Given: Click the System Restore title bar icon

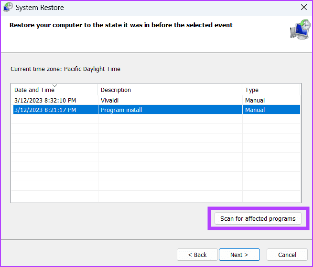Looking at the screenshot, I should coord(8,7).
